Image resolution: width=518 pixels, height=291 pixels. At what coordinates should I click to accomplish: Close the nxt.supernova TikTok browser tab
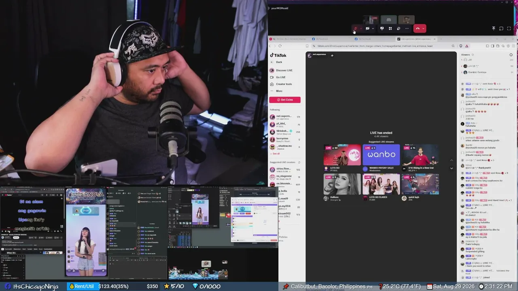435,39
